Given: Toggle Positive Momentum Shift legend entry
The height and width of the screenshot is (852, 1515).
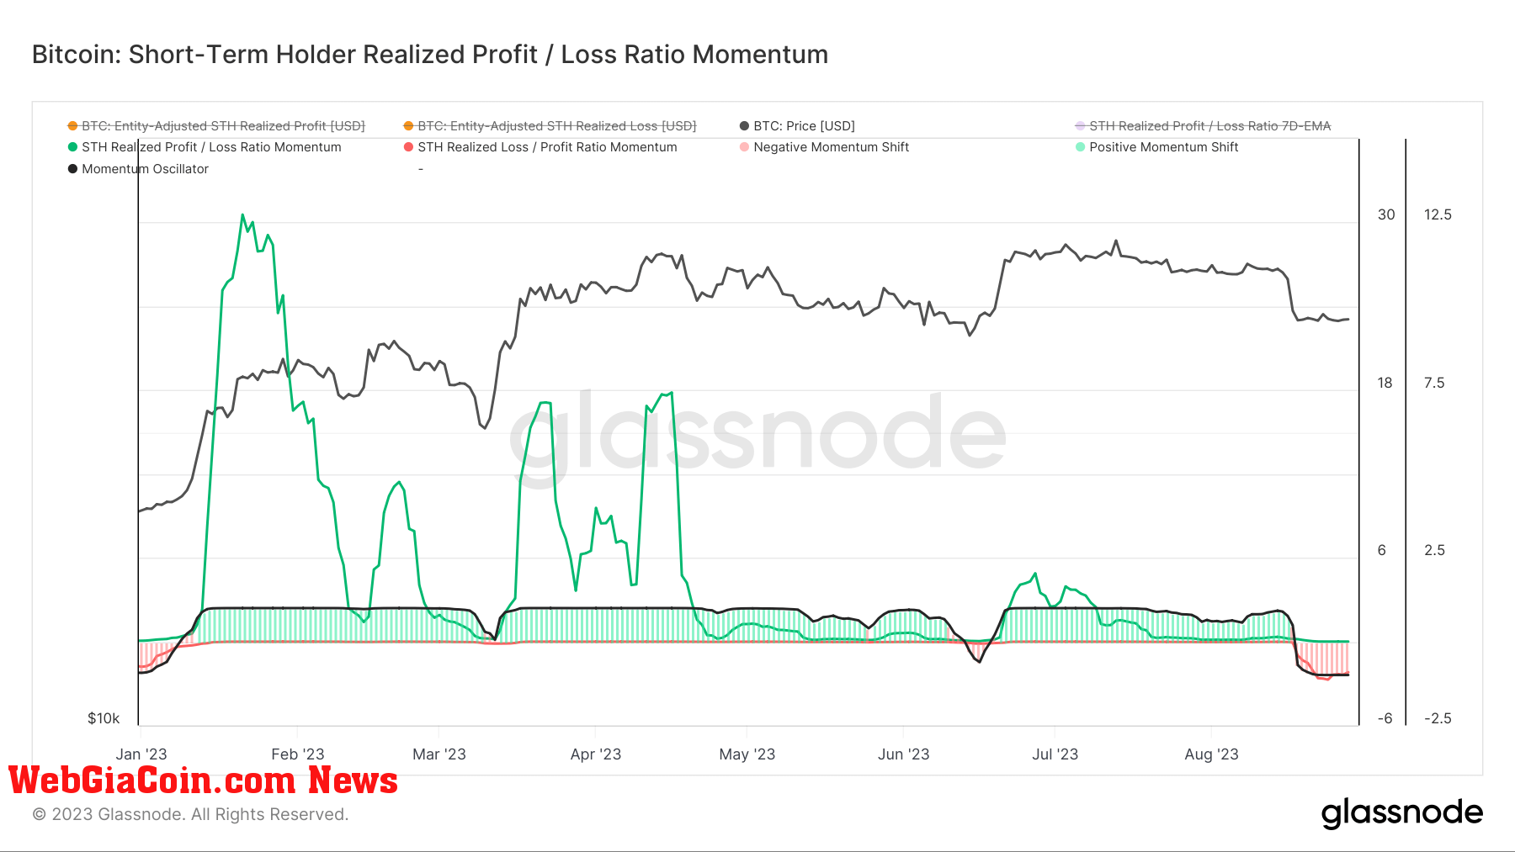Looking at the screenshot, I should [1157, 147].
